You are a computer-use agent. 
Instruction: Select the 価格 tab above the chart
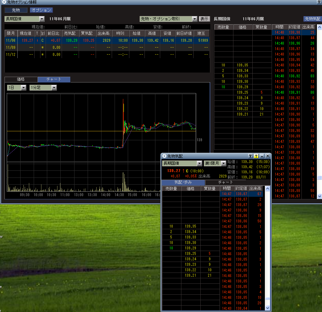tap(21, 79)
